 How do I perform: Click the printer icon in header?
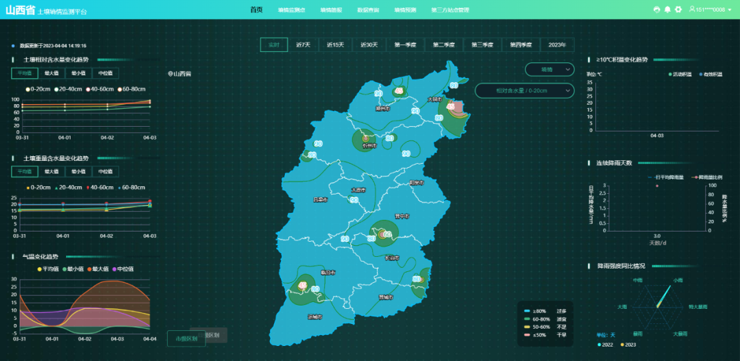click(x=657, y=10)
